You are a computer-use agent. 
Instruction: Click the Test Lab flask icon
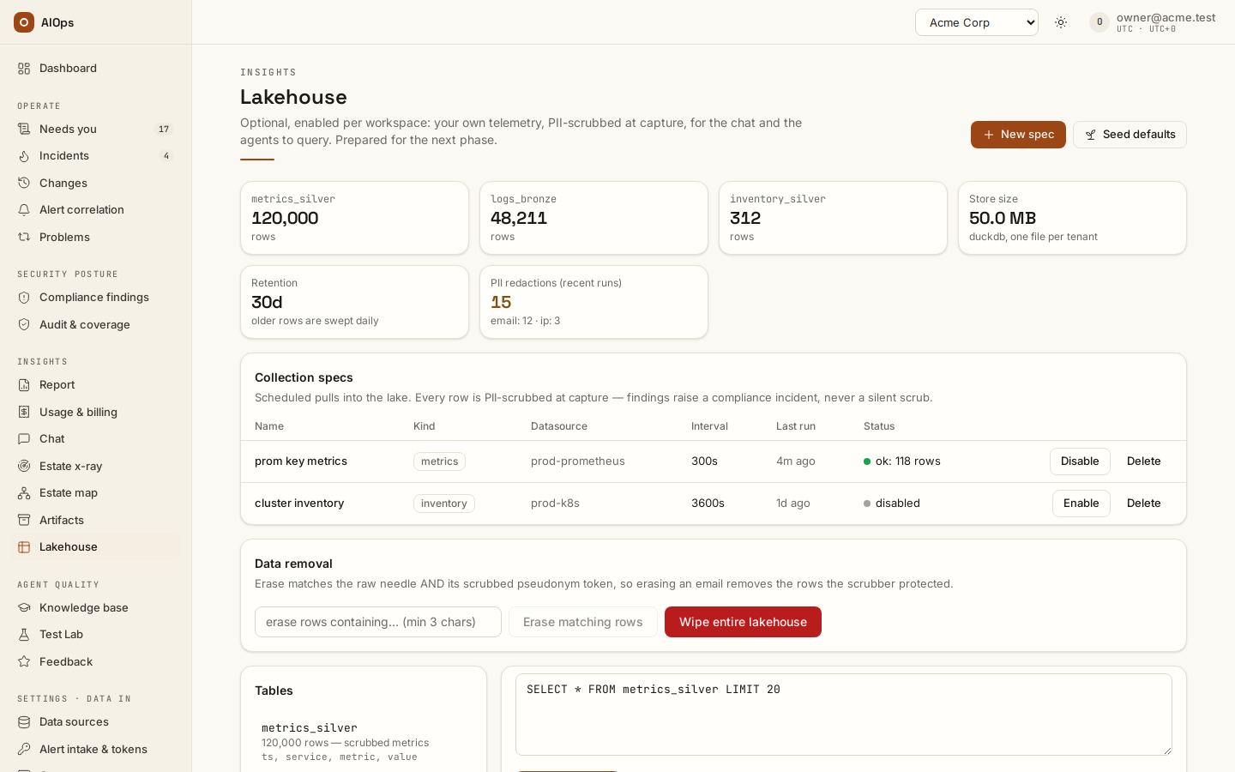tap(24, 635)
